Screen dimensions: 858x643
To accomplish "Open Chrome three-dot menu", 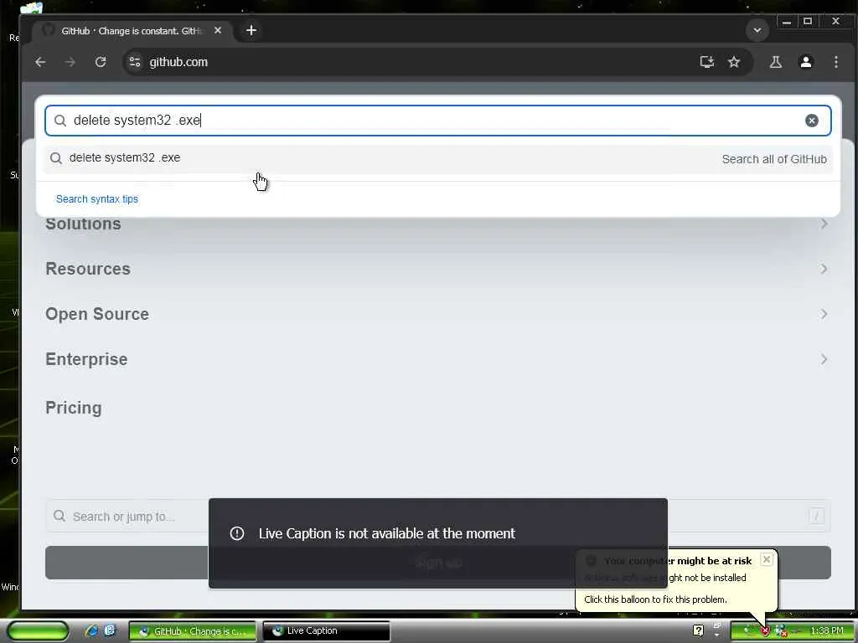I will (835, 62).
